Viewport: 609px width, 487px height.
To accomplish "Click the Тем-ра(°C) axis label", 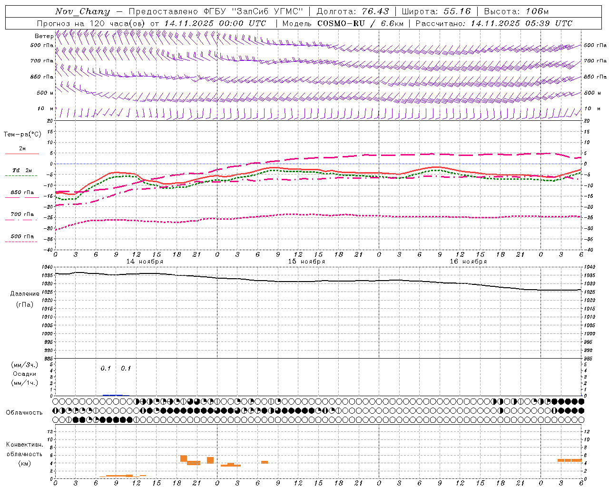I will pos(22,135).
